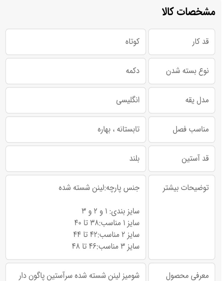222x281 pixels.
Task: Select the قد کار label cell
Action: tap(182, 42)
